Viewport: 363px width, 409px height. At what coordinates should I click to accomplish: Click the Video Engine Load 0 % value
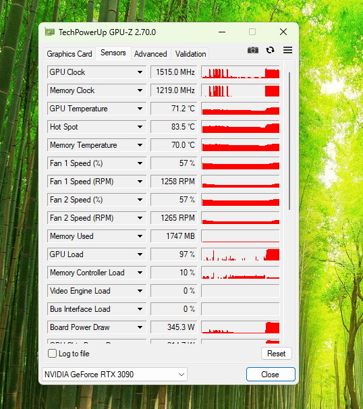point(174,291)
